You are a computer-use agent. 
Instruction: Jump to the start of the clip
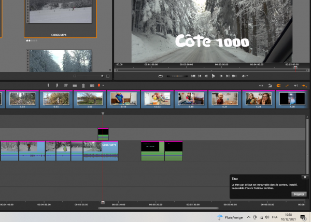pyautogui.click(x=193, y=76)
